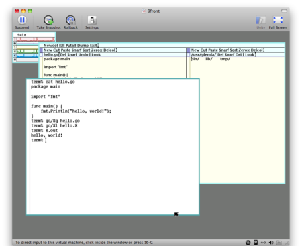Click 'term% 8.out' terminal line
The image size is (302, 246).
[44, 131]
